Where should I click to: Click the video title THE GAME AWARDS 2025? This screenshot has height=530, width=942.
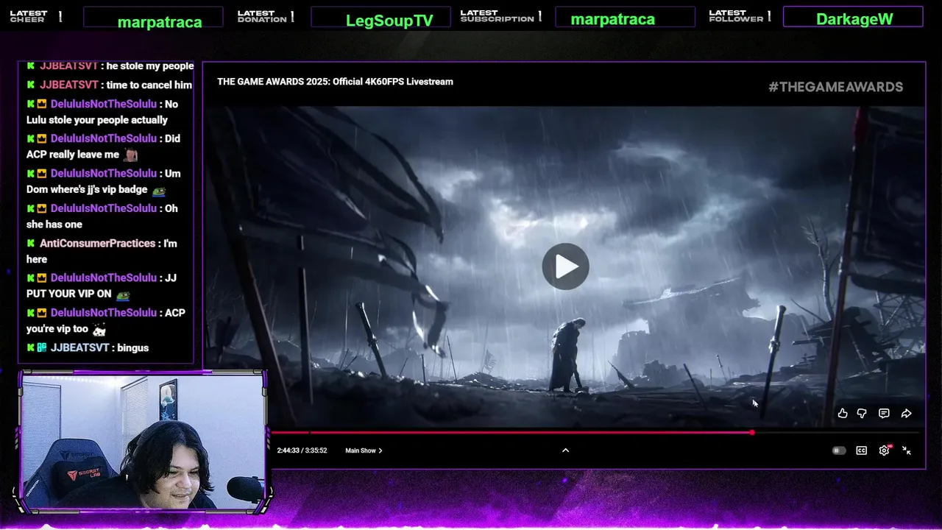(x=335, y=82)
